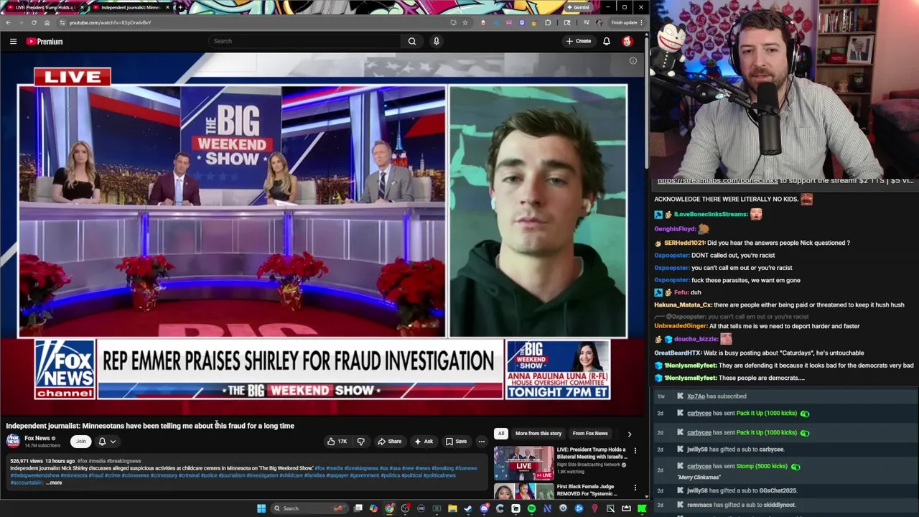
Task: Click 14.7M subscribers count
Action: coord(42,445)
